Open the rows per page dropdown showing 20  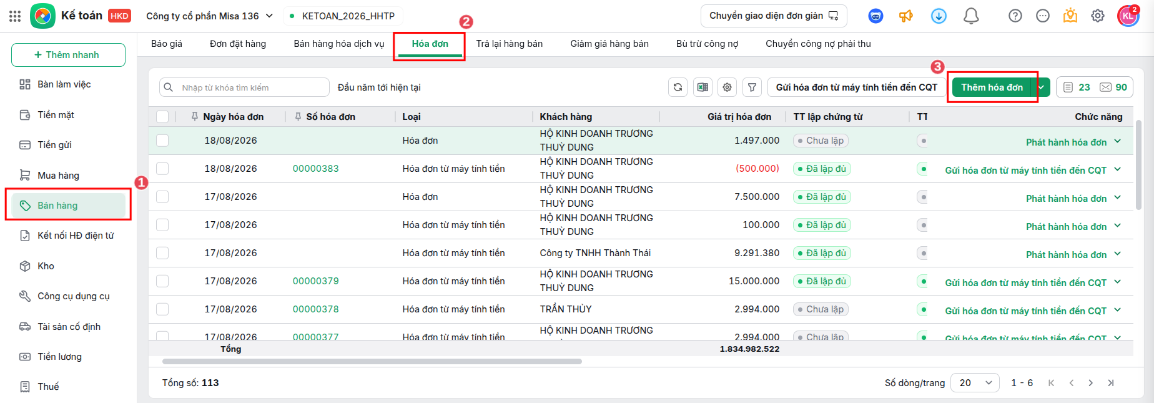[975, 383]
